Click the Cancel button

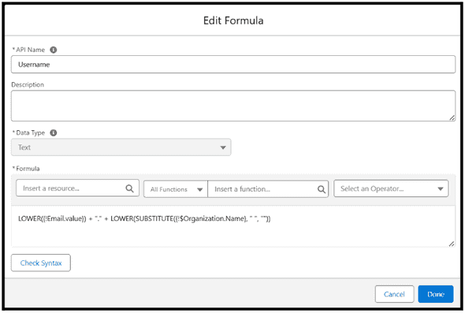[x=394, y=294]
